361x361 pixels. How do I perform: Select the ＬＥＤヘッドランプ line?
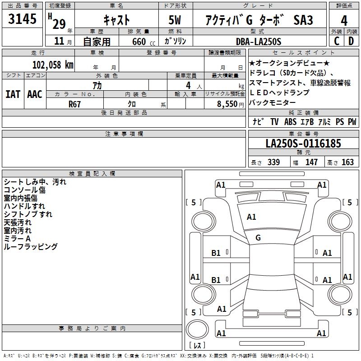click(279, 93)
